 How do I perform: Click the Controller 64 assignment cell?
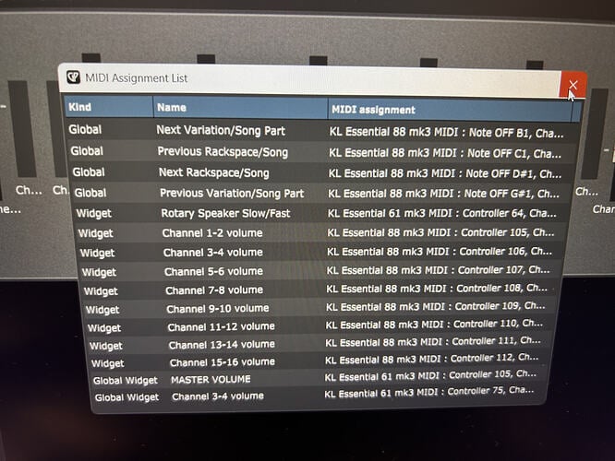point(442,214)
